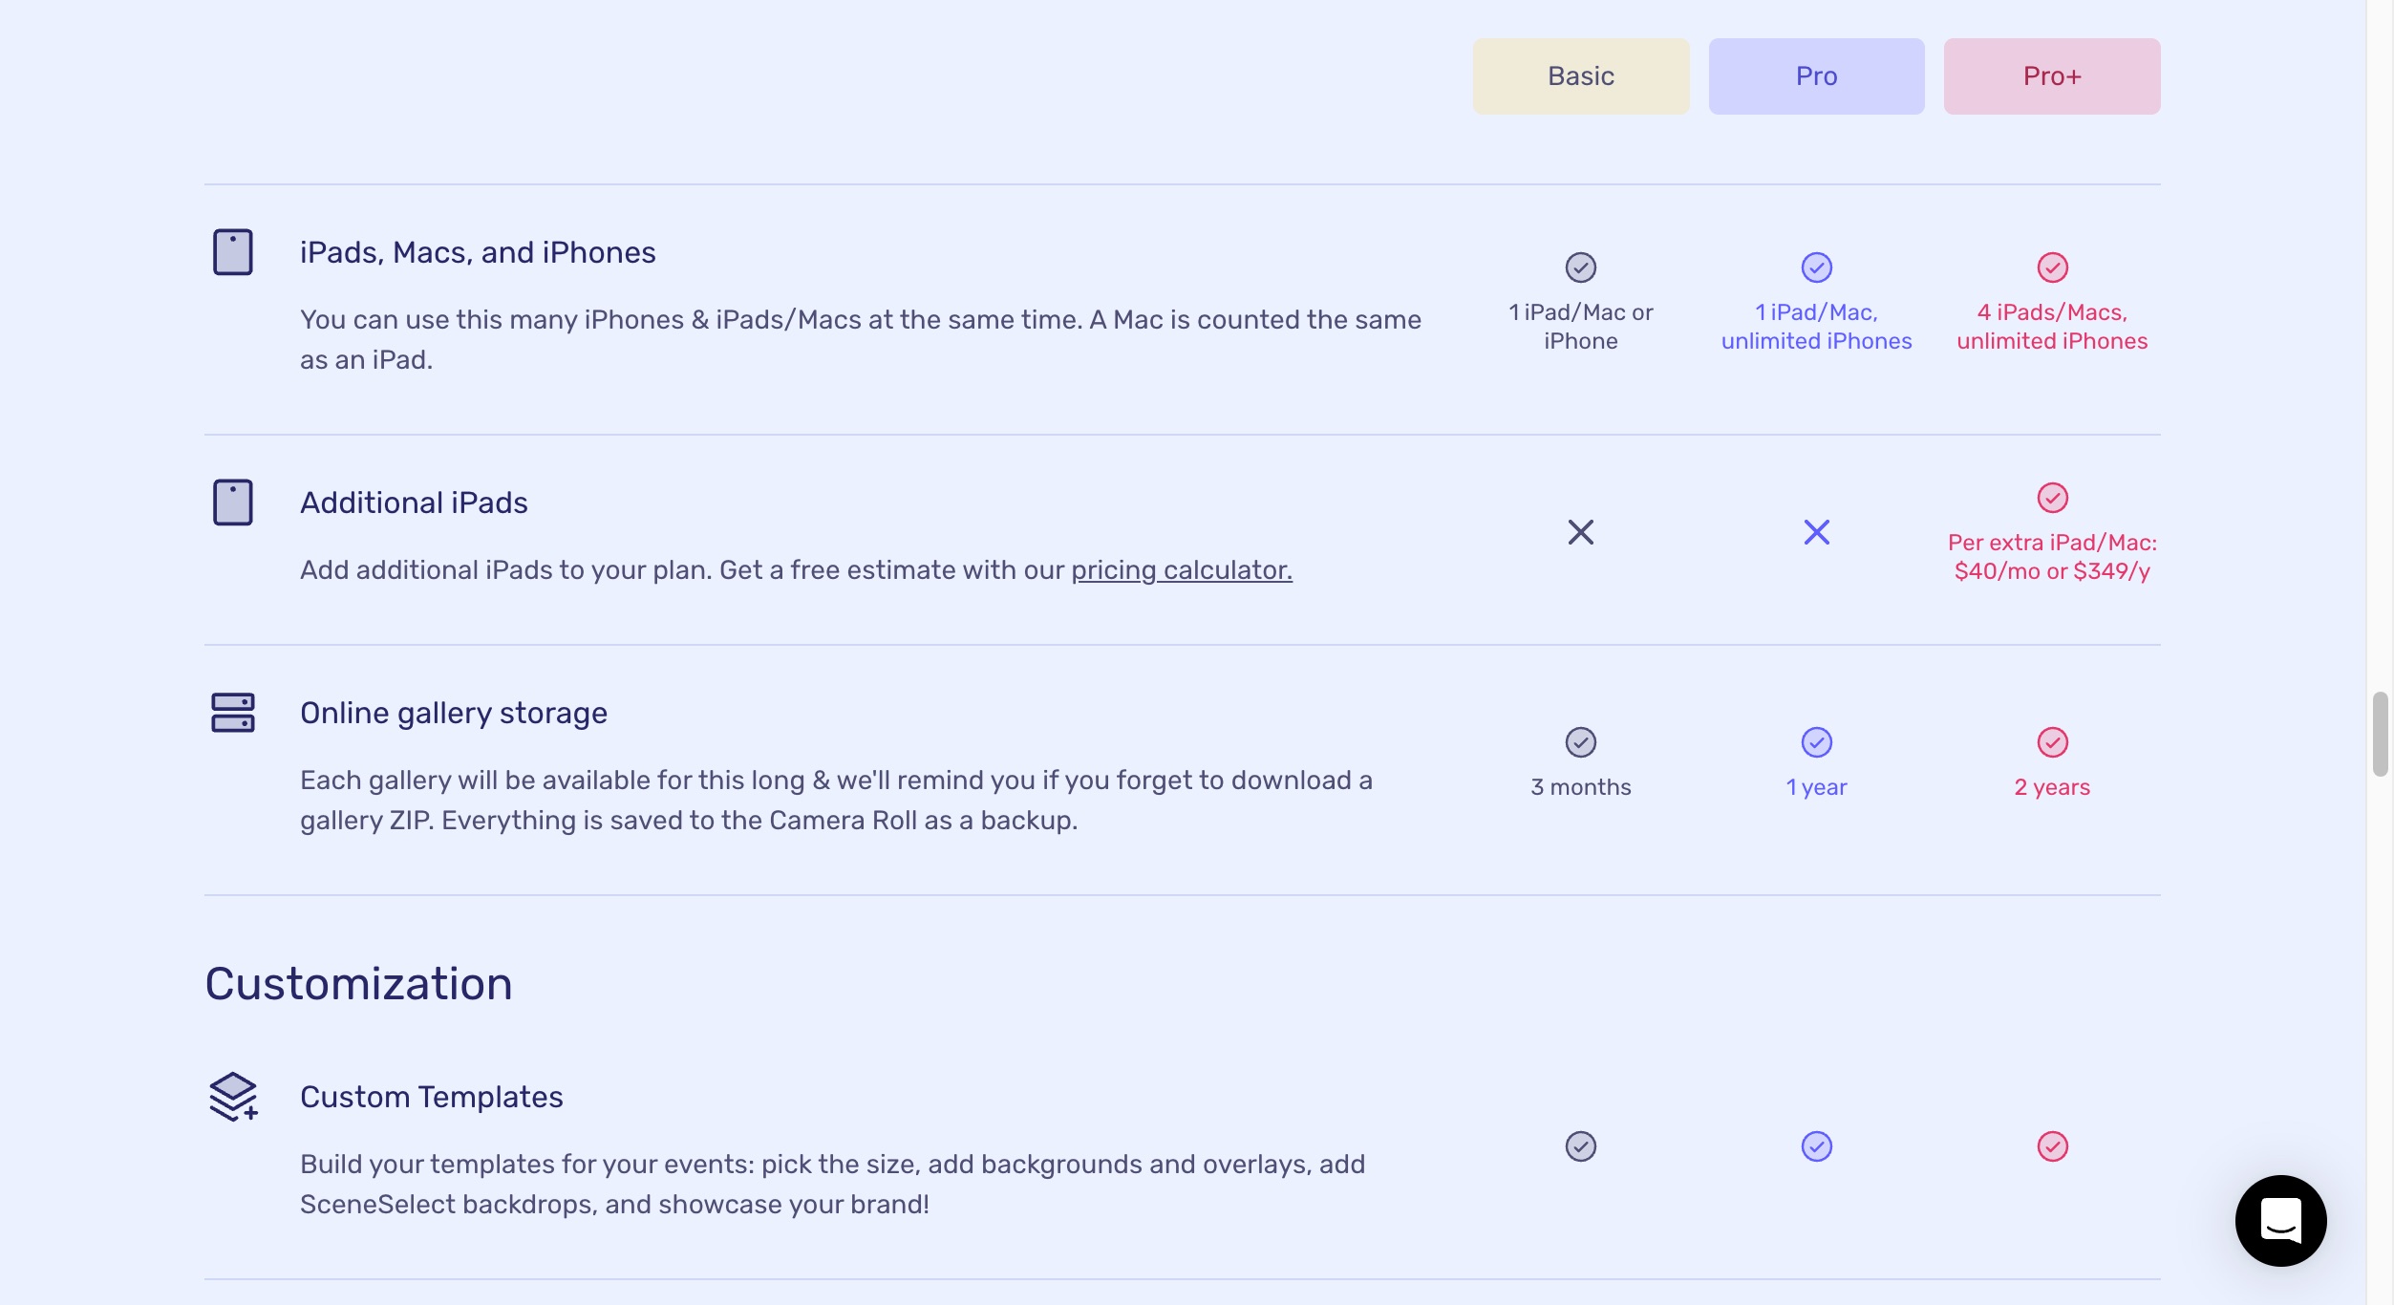Select the Basic plan tab
Screen dimensions: 2394x1305
coord(1580,76)
